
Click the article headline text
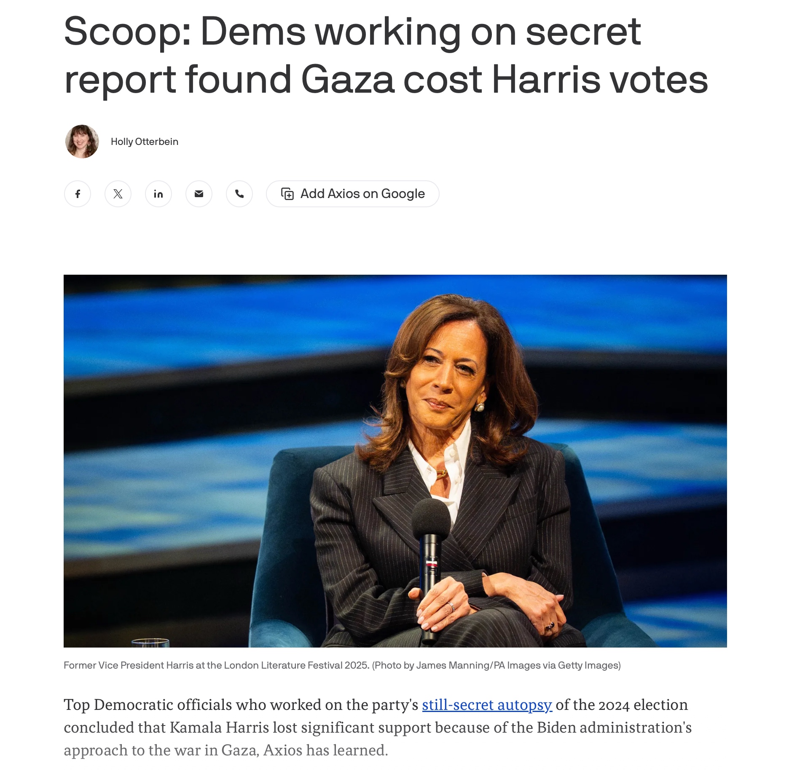tap(386, 55)
